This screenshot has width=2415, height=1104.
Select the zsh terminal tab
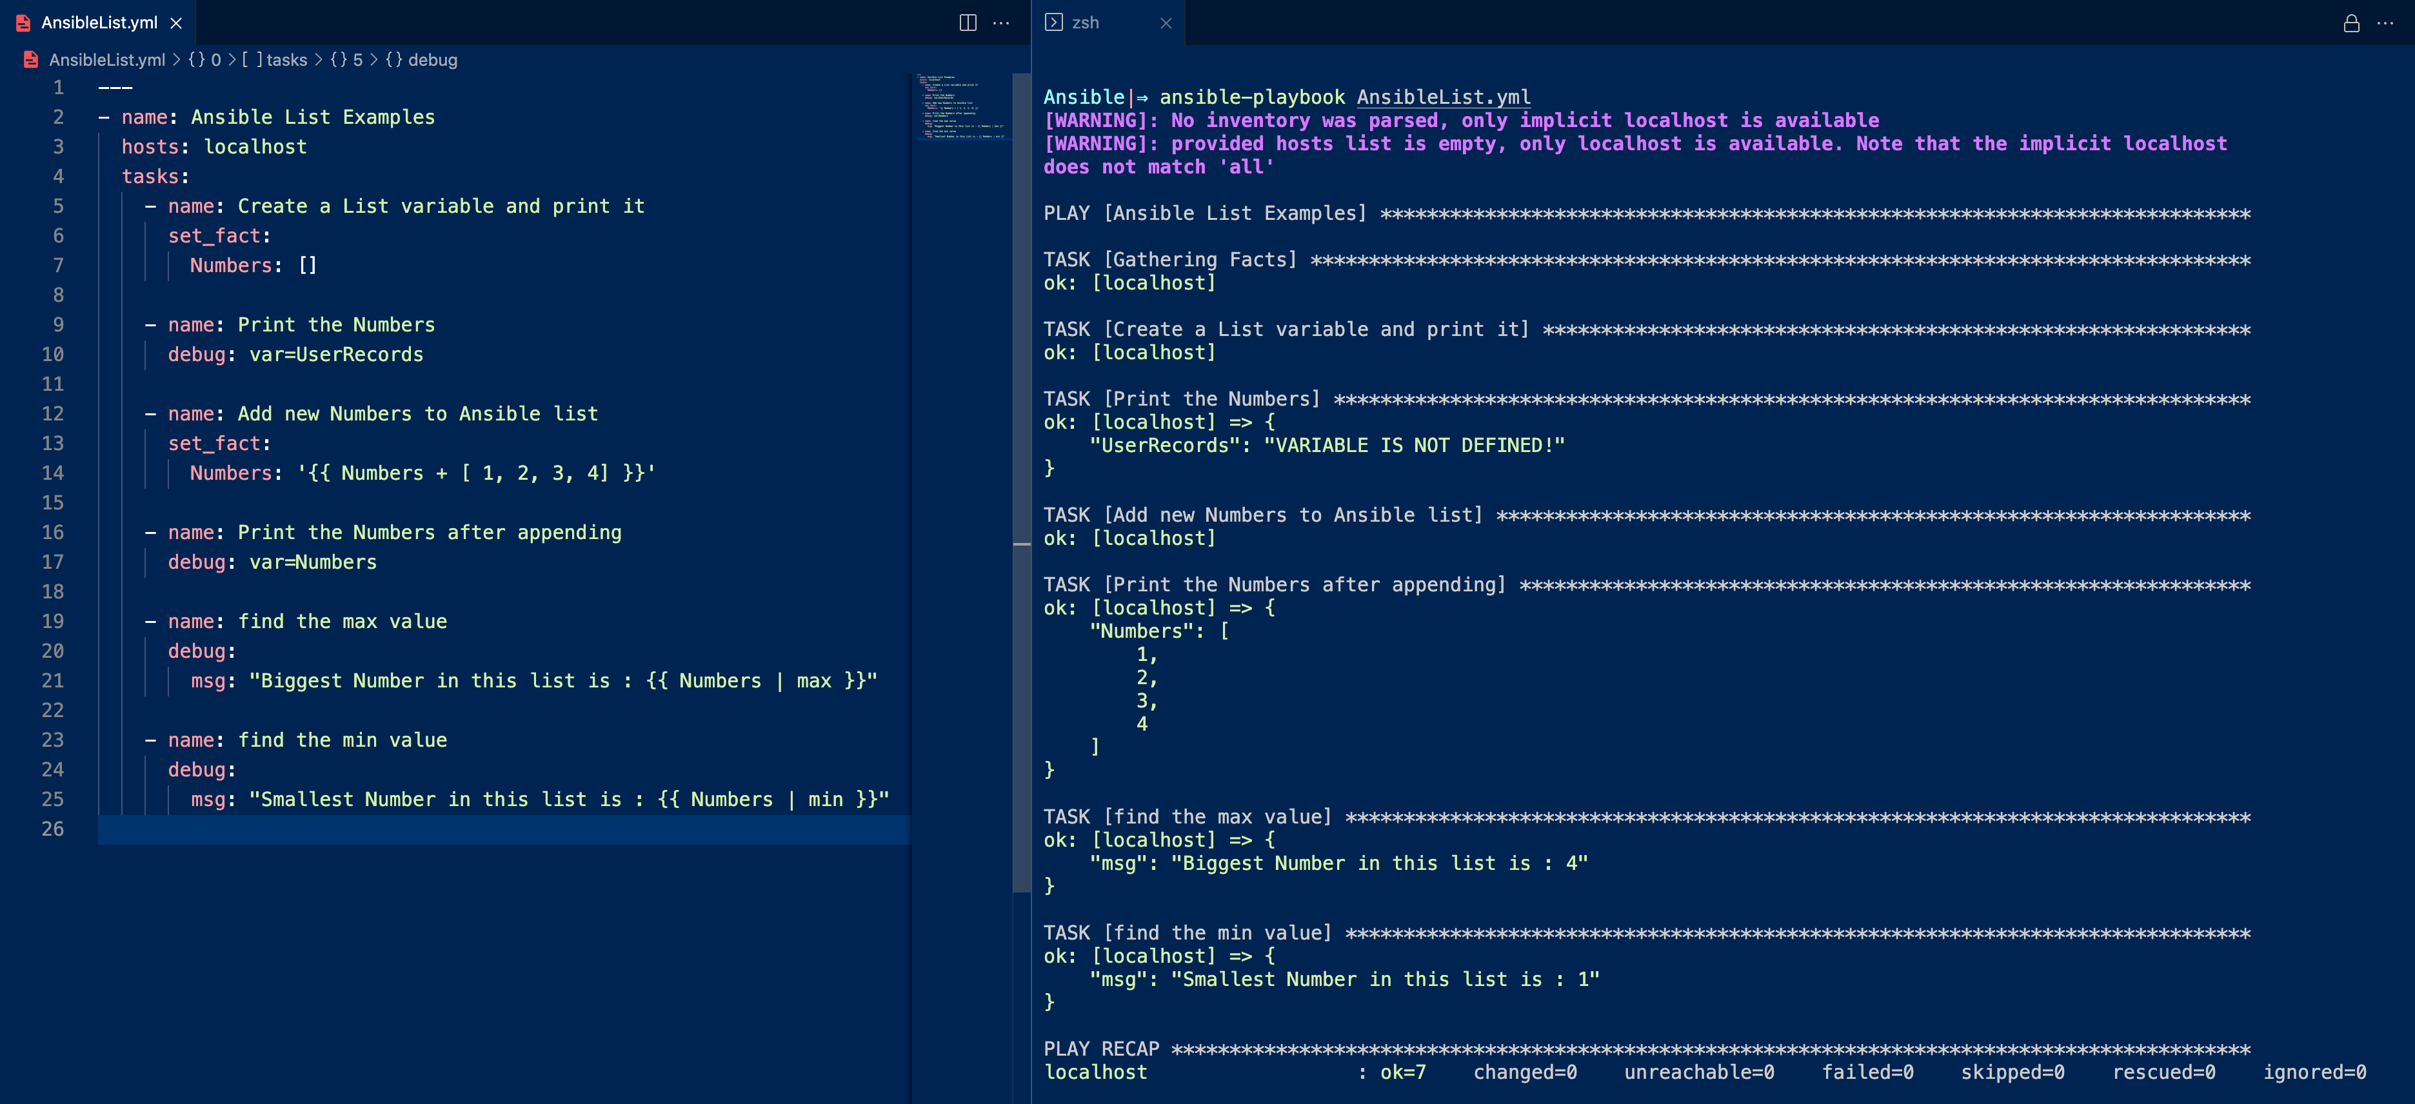[x=1086, y=23]
